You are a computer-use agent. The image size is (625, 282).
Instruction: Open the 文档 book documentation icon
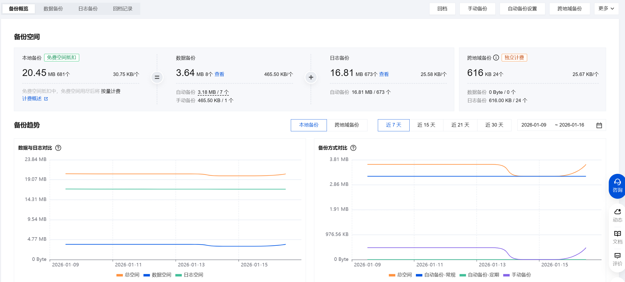[617, 234]
